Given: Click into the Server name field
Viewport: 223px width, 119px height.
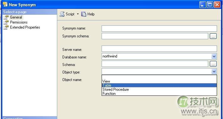Looking at the screenshot, I should click(x=159, y=49).
